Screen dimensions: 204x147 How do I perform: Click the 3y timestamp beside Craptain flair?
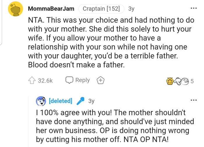pyautogui.click(x=131, y=9)
